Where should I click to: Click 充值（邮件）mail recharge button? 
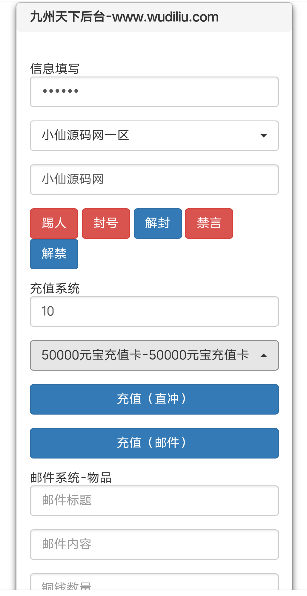(154, 443)
